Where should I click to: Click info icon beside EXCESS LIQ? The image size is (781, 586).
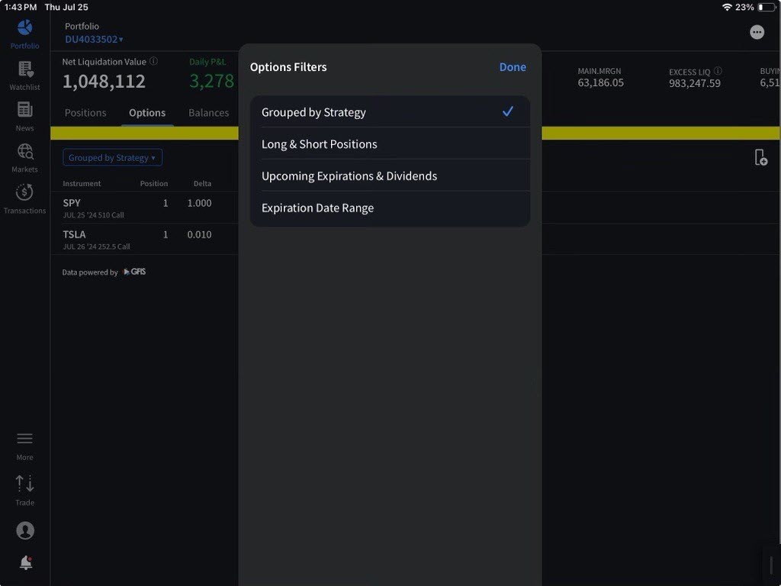point(718,71)
